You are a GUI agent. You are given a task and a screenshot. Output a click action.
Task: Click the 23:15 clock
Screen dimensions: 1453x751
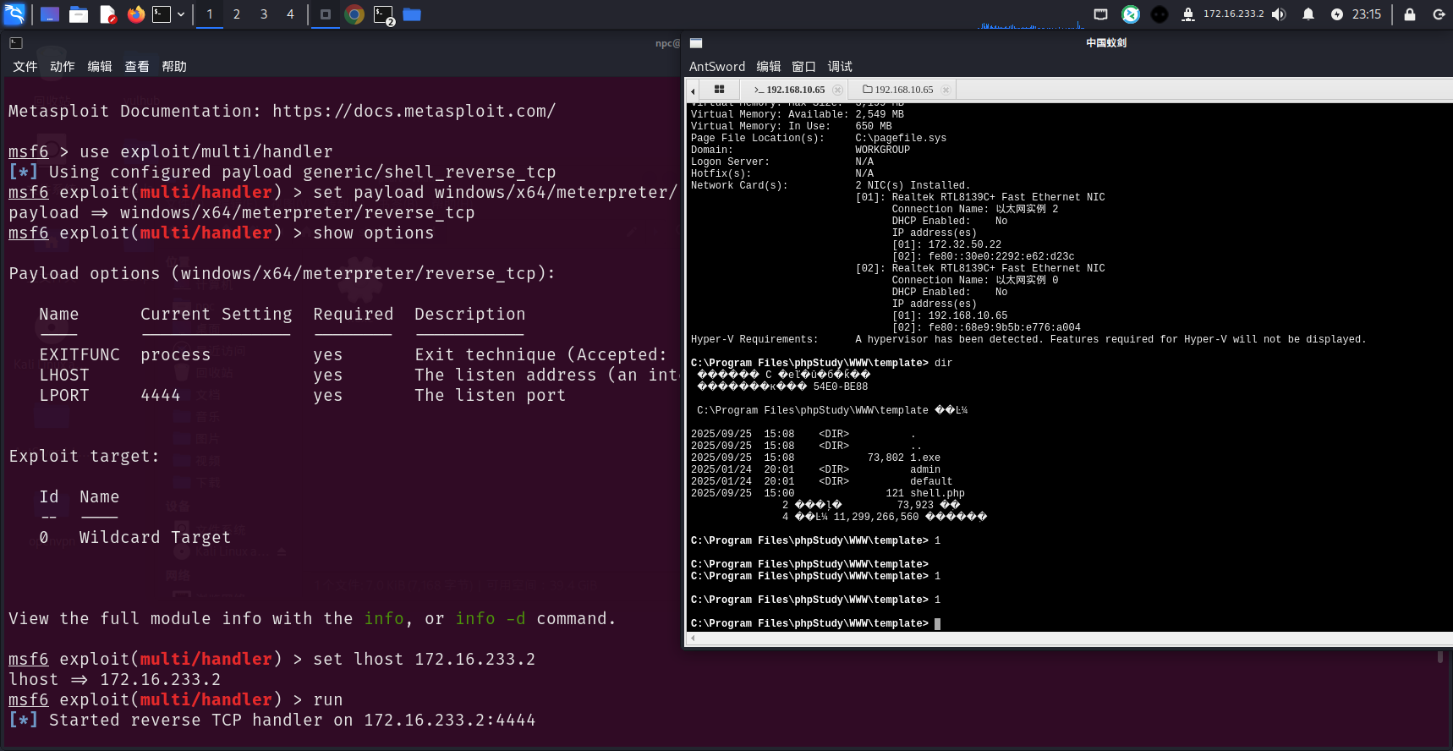click(x=1367, y=14)
